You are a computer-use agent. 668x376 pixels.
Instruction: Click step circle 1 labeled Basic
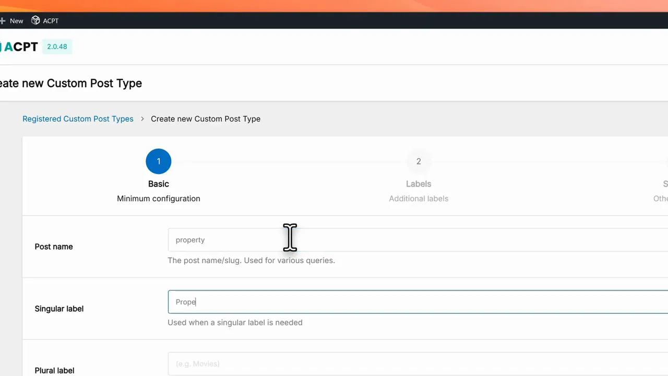pos(158,161)
